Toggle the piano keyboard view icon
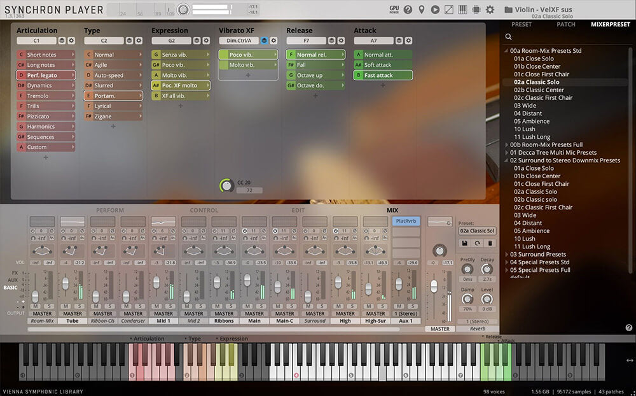 (462, 10)
